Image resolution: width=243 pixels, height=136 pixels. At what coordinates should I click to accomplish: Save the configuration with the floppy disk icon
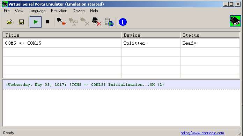(21, 22)
